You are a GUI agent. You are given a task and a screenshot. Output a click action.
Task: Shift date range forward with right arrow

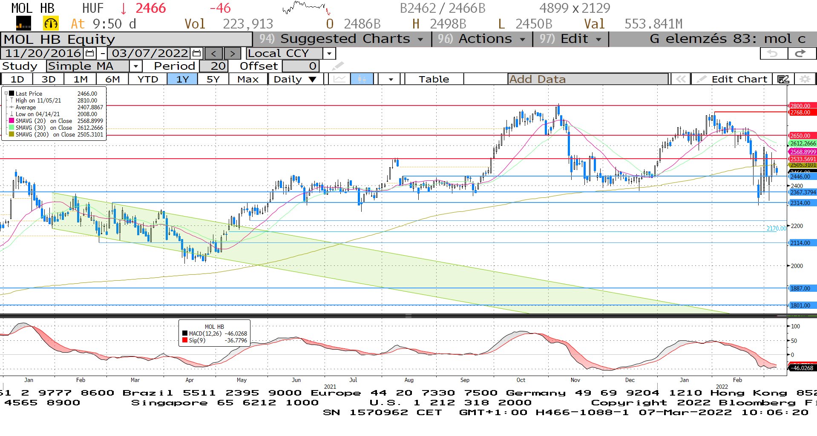[232, 54]
